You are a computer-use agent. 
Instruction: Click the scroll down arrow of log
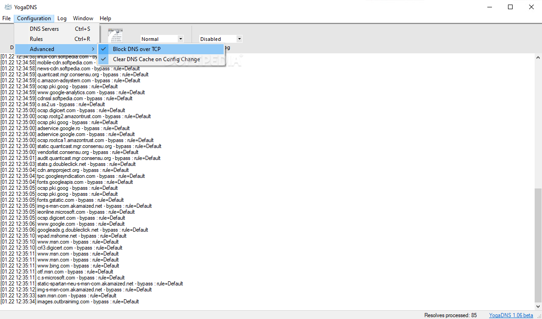point(538,307)
